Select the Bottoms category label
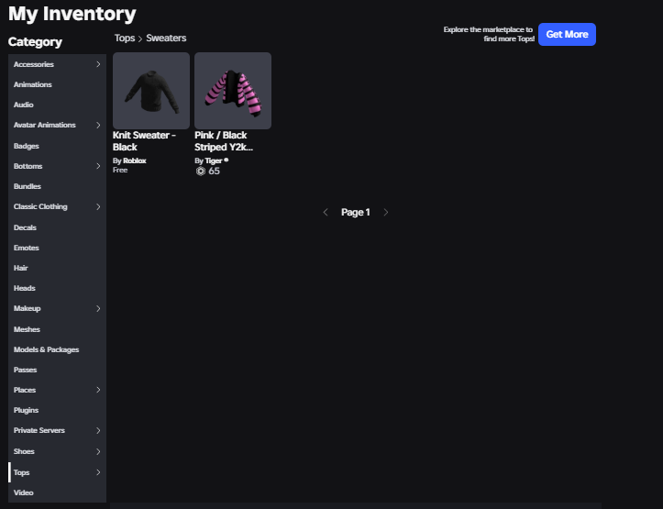663x509 pixels. click(x=28, y=166)
